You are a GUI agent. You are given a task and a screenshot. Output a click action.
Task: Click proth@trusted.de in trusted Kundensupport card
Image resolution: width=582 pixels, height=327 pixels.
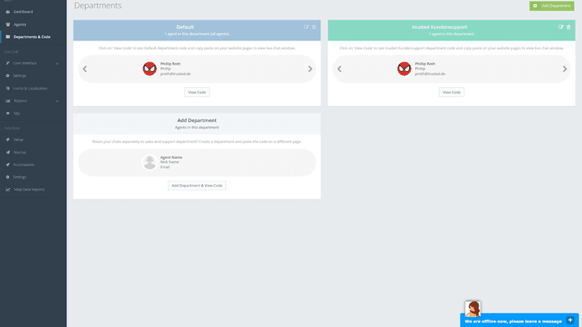pyautogui.click(x=430, y=74)
